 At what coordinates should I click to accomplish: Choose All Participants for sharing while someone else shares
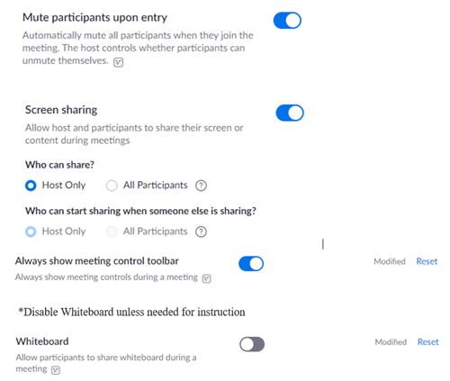pos(112,231)
